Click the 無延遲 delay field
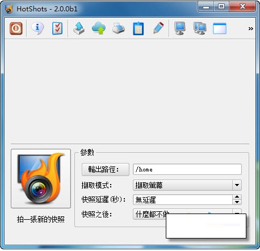260x251 pixels. (x=183, y=200)
